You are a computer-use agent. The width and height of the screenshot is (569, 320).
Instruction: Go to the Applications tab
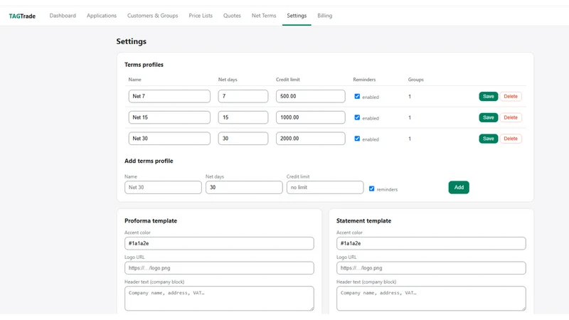(x=102, y=16)
